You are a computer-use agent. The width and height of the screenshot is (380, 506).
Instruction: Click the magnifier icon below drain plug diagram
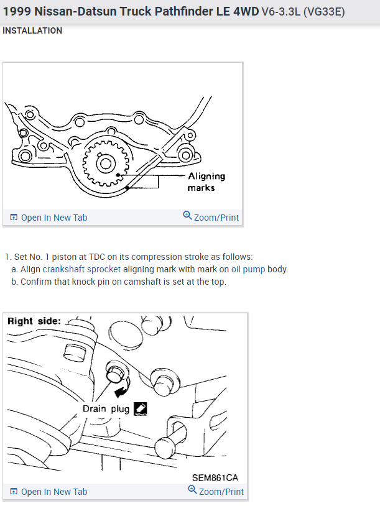pos(192,489)
